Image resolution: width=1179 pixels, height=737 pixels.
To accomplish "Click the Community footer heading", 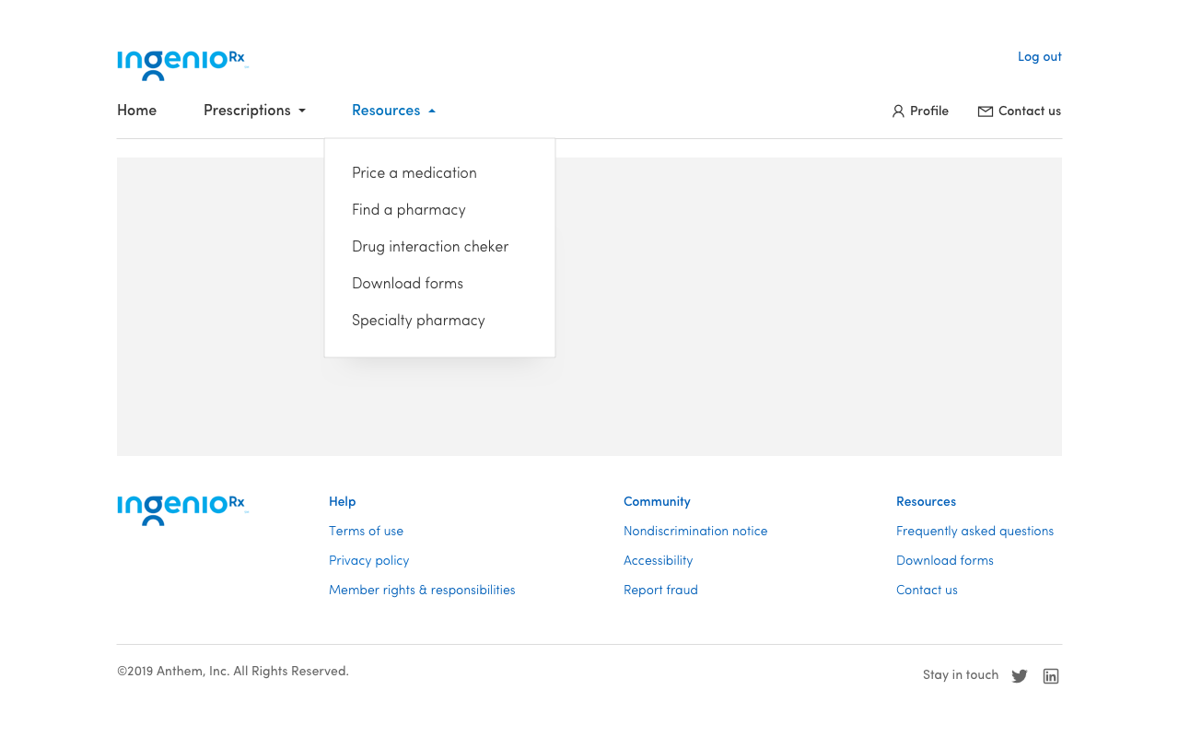I will [x=657, y=502].
